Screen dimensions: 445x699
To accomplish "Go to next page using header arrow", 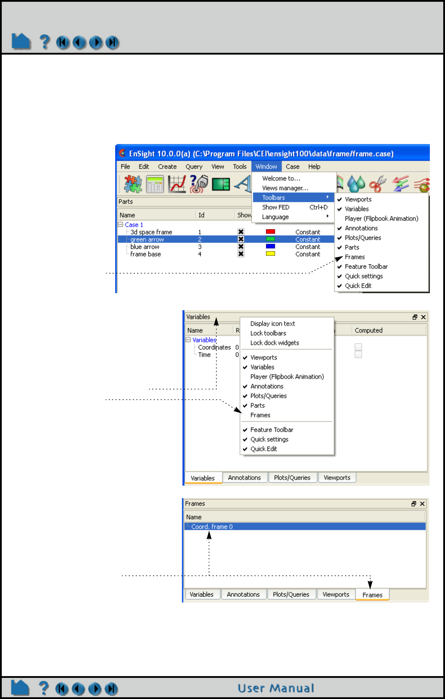I will pyautogui.click(x=96, y=43).
